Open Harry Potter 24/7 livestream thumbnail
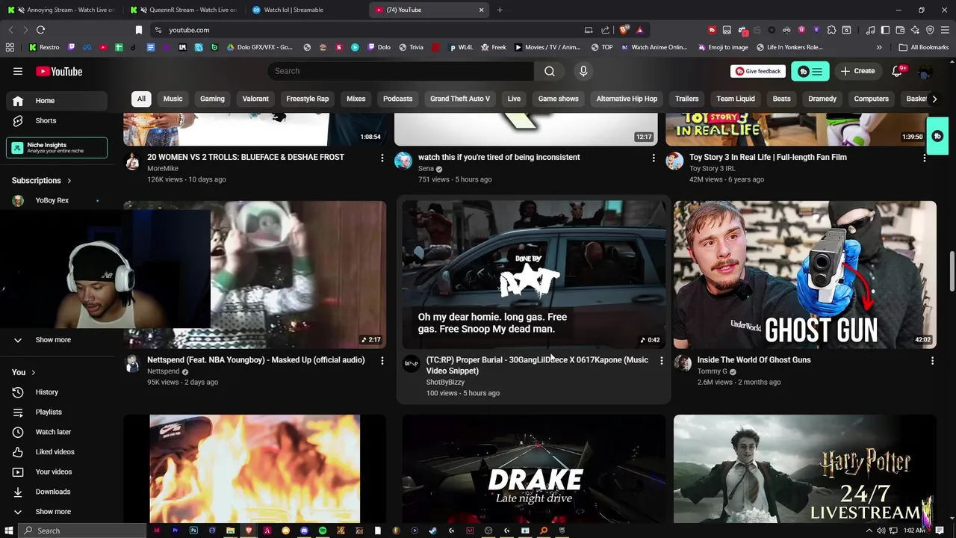The height and width of the screenshot is (538, 956). pyautogui.click(x=804, y=469)
